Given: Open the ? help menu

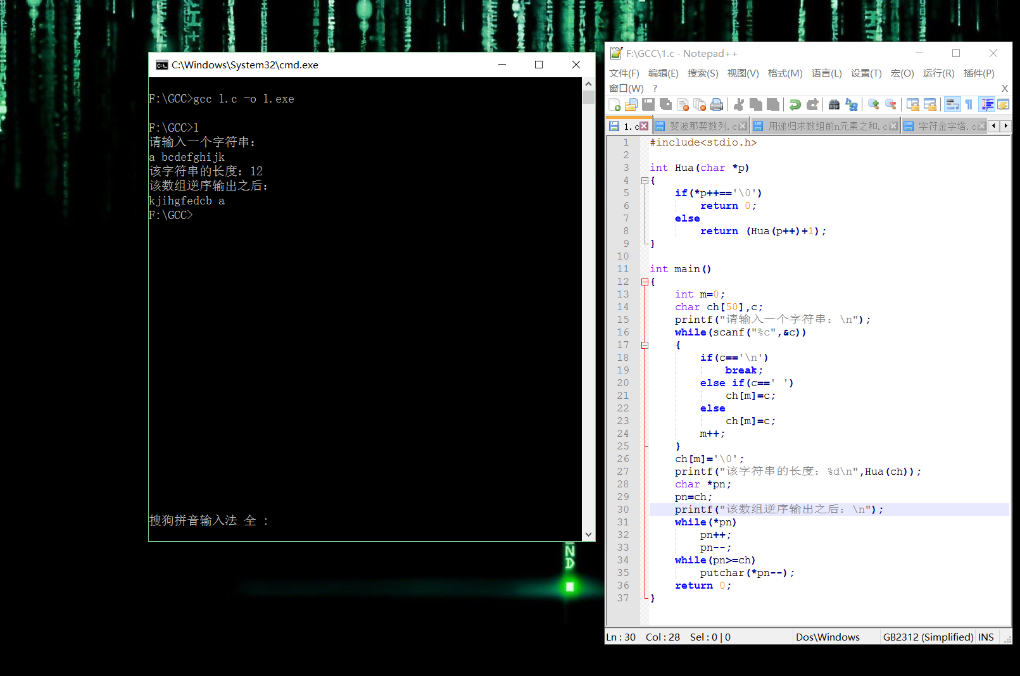Looking at the screenshot, I should [655, 89].
